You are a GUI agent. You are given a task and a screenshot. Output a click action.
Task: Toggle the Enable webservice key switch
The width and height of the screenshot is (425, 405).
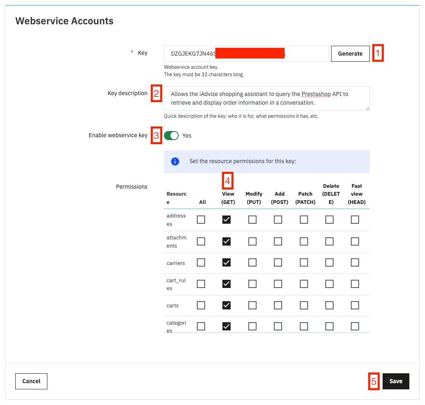(x=171, y=136)
